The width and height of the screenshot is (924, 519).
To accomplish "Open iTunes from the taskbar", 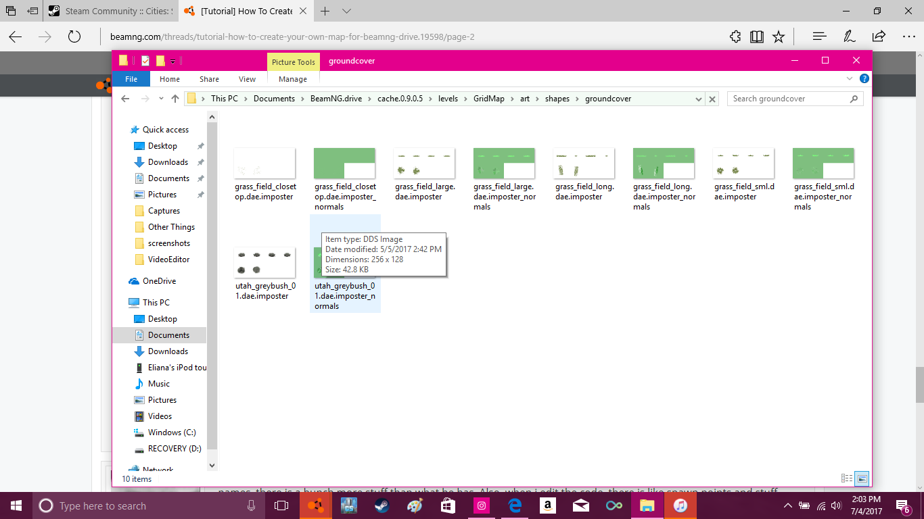I will (x=680, y=505).
